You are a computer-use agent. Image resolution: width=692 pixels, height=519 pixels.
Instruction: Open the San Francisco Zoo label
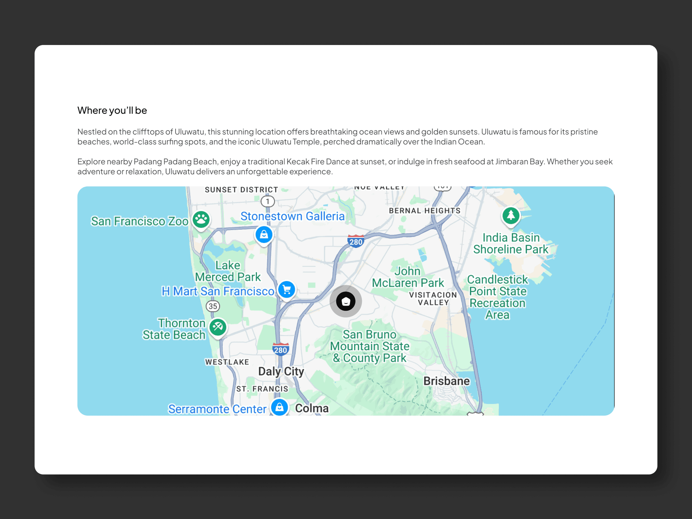[139, 221]
